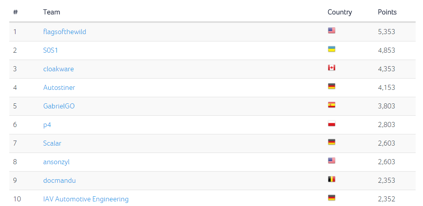Click the US flag beside flagsofthewild
This screenshot has height=206, width=423.
tap(331, 31)
